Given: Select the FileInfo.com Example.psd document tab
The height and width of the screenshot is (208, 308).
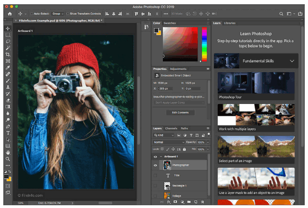Looking at the screenshot, I should [x=61, y=20].
